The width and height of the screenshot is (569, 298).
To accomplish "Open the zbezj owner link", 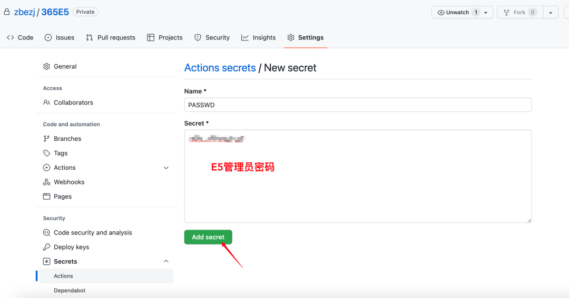I will [25, 12].
